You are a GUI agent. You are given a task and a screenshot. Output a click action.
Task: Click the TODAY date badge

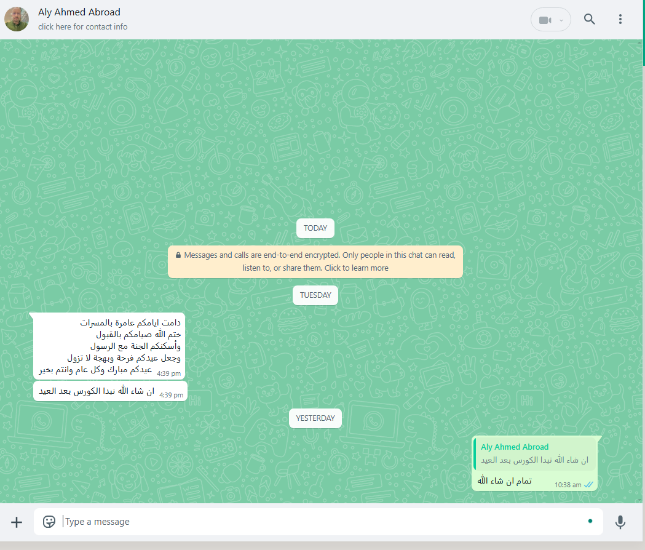click(315, 228)
